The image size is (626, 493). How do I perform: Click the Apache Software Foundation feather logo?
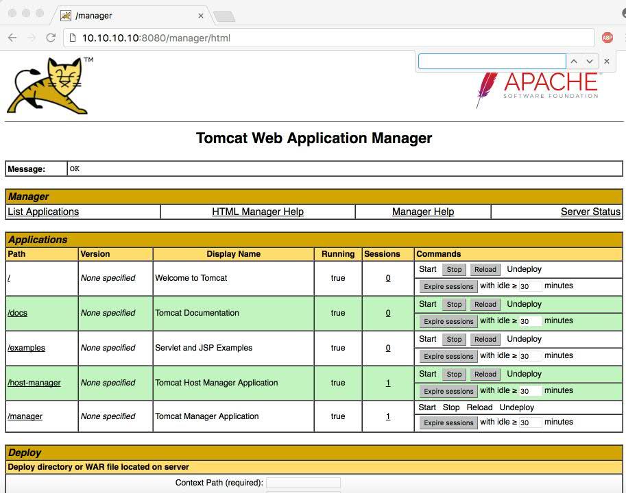point(487,89)
